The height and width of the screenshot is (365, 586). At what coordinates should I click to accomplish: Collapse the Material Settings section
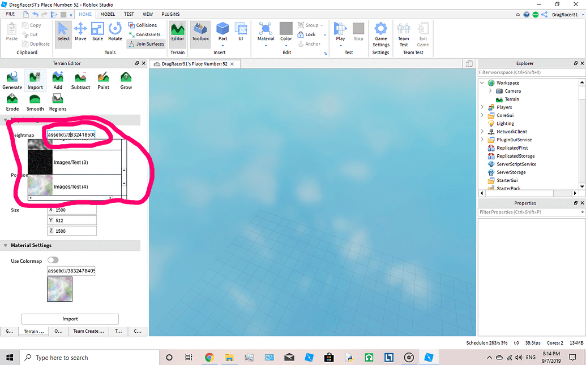point(6,245)
